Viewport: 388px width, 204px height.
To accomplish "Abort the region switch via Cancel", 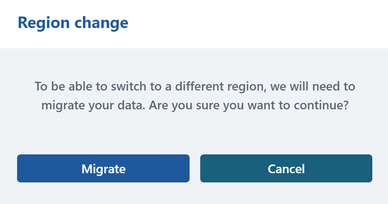I will point(286,169).
